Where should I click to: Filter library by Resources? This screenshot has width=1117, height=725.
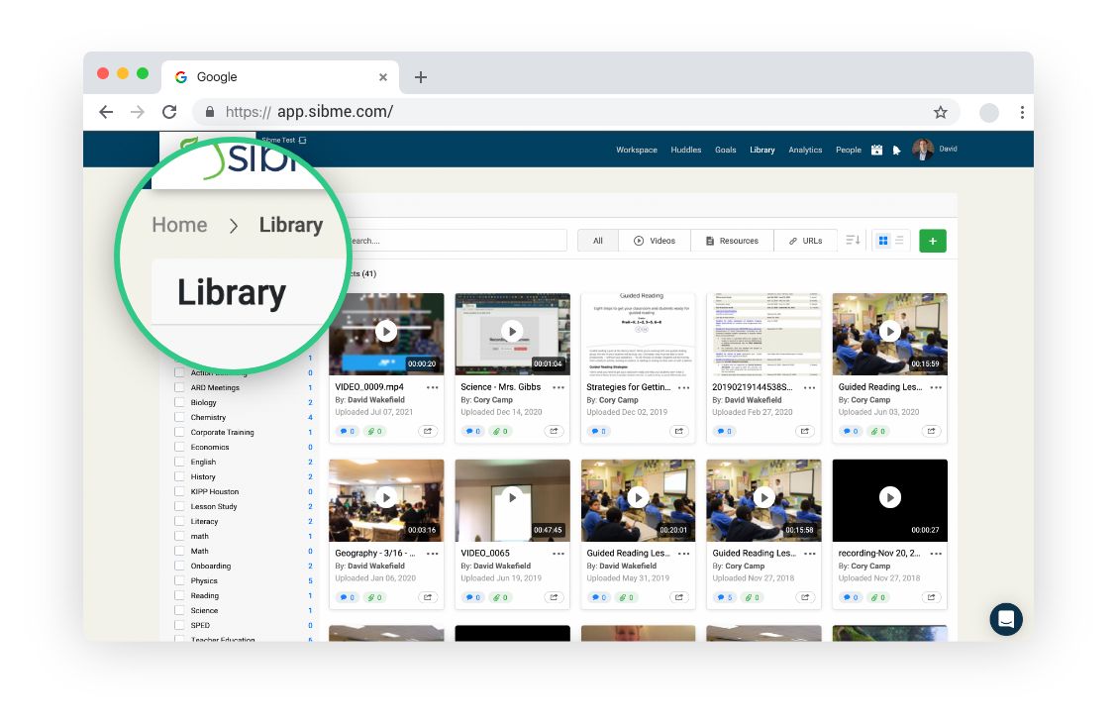(x=733, y=241)
